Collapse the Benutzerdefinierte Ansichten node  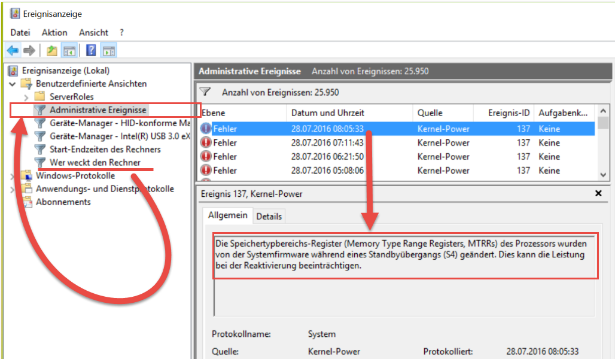[x=13, y=84]
